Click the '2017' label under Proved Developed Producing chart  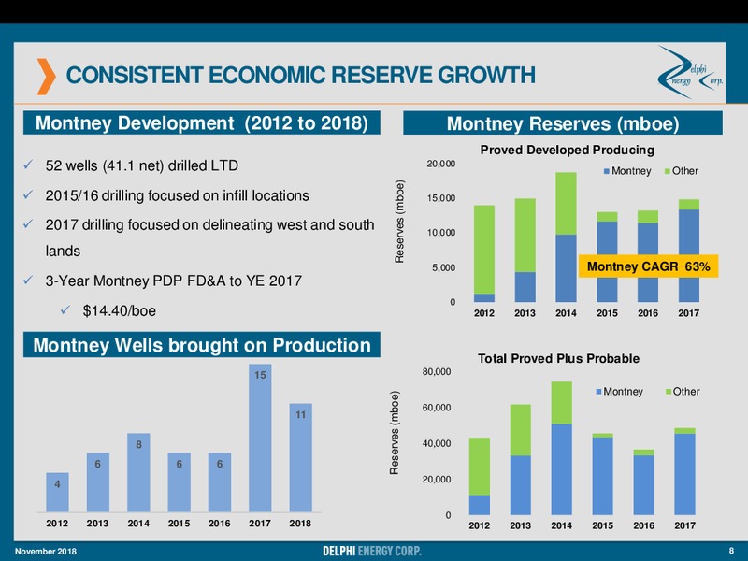[689, 313]
